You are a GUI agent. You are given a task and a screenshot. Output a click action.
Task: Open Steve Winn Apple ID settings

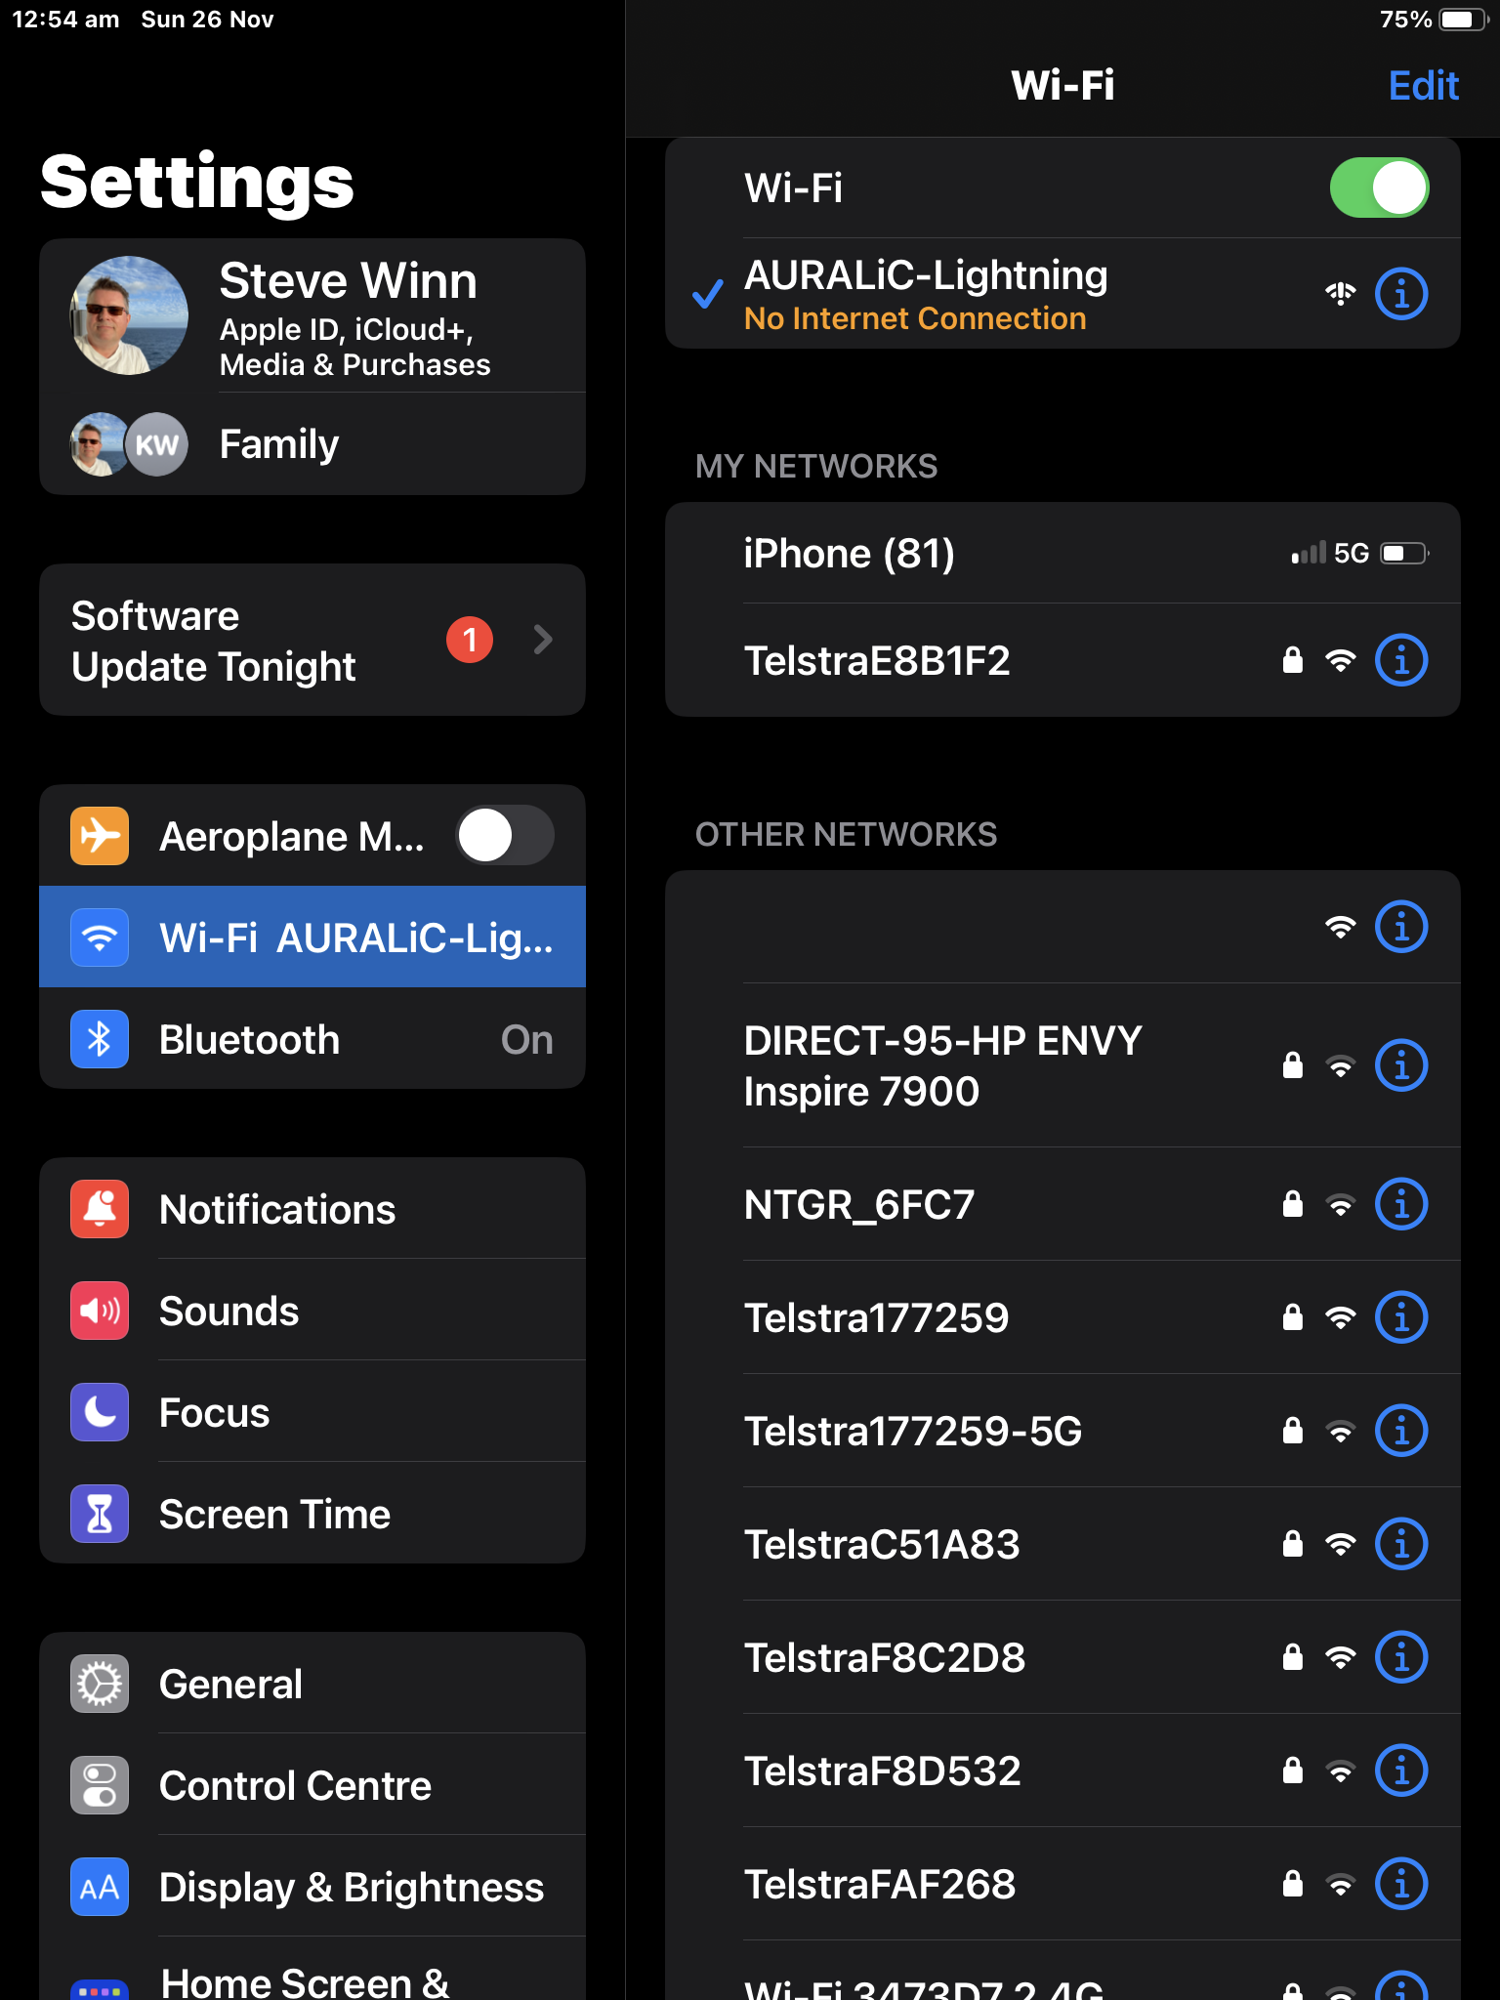pos(312,315)
